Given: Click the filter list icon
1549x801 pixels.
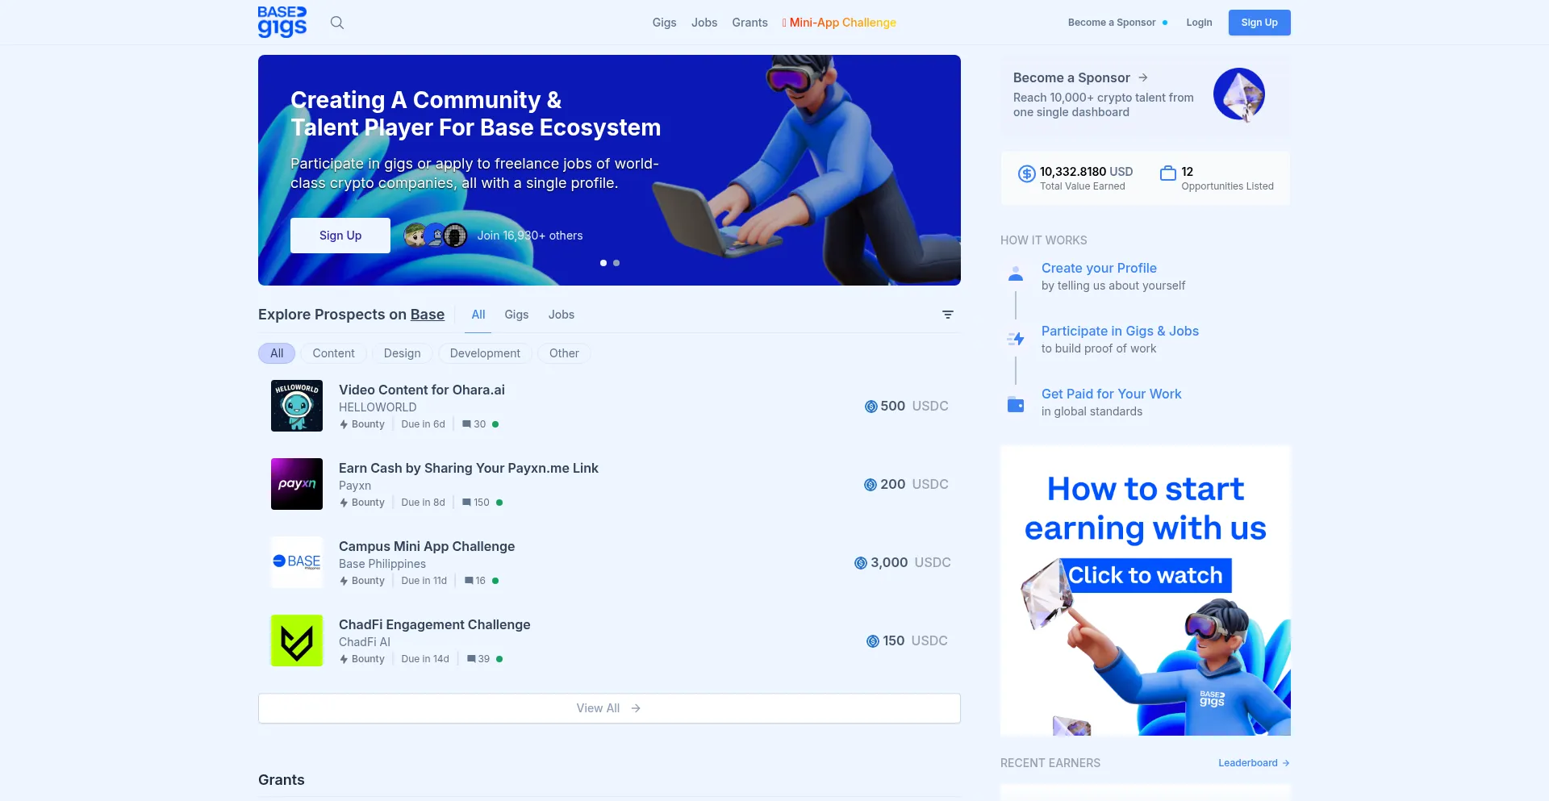Looking at the screenshot, I should click(x=948, y=315).
